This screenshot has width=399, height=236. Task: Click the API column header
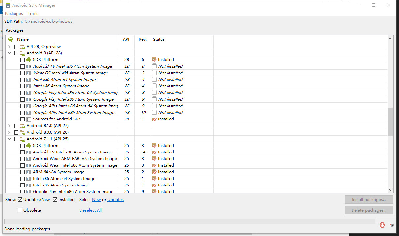[x=126, y=39]
